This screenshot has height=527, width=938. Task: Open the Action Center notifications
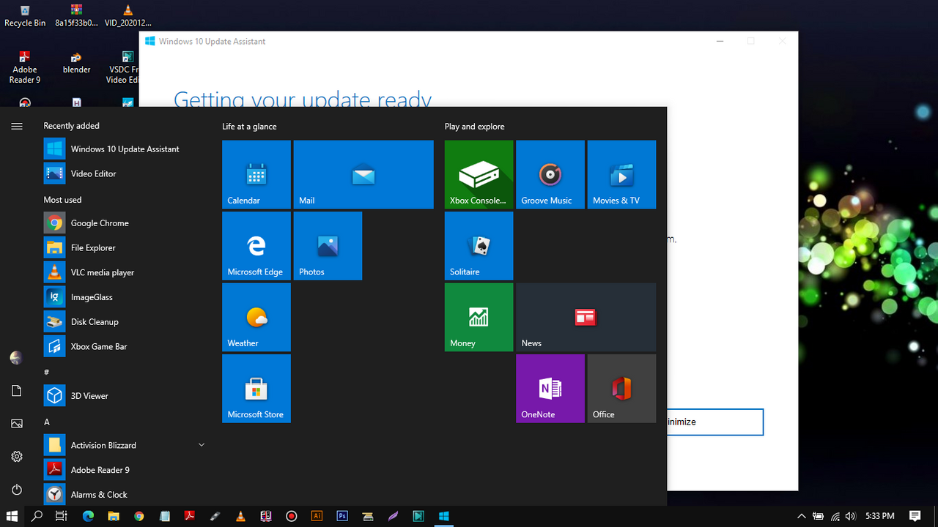pos(915,516)
